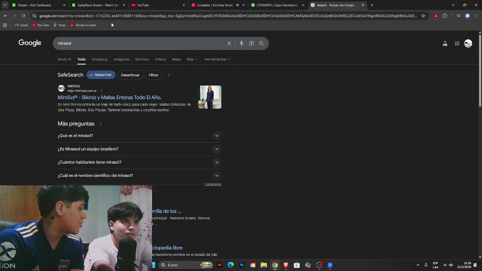The image size is (482, 271).
Task: Open the tab search dropdown arrow
Action: [x=5, y=5]
